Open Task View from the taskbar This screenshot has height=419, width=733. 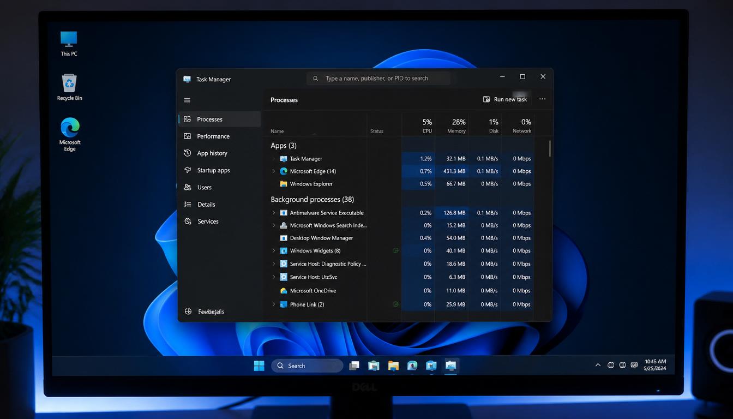pos(355,366)
